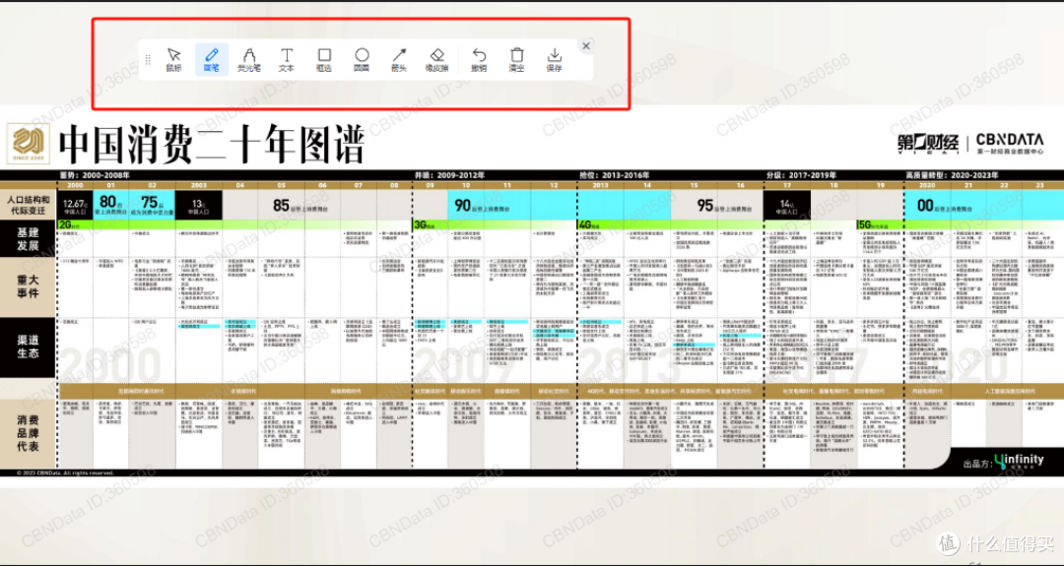Click the 分级:2017-2019年 period header
This screenshot has width=1064, height=566.
pyautogui.click(x=801, y=175)
